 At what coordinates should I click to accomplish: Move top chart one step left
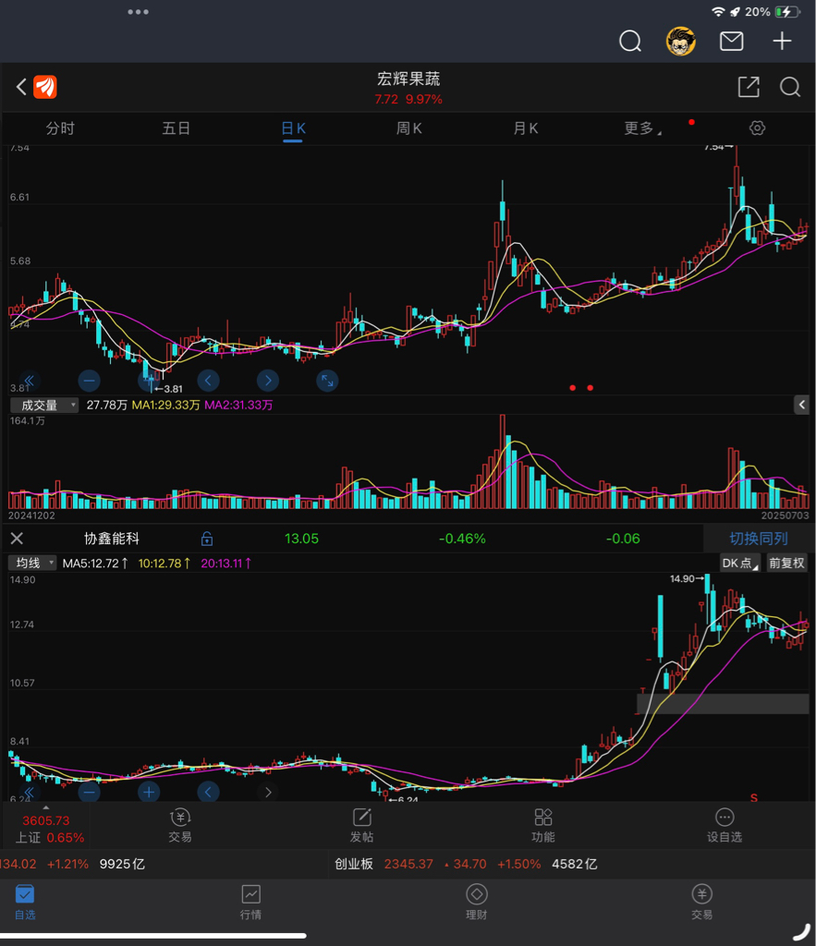pos(208,381)
